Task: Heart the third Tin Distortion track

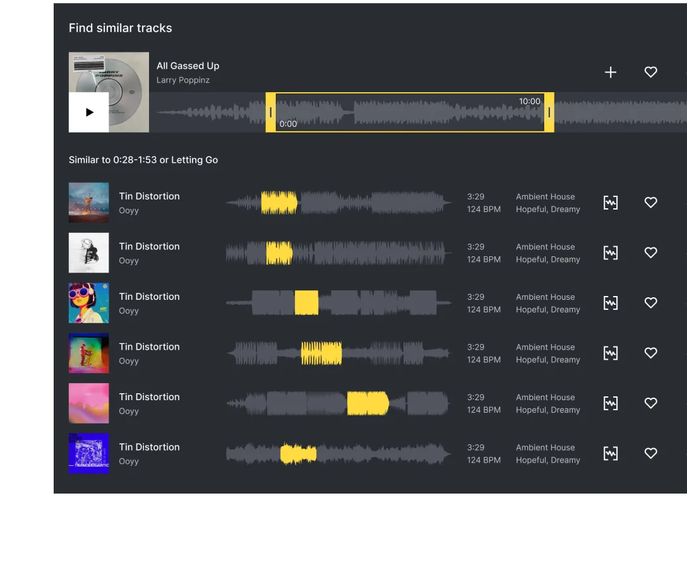Action: [650, 302]
